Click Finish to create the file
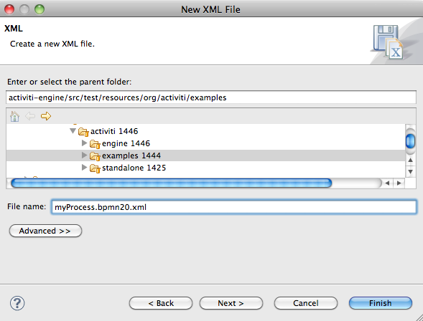423x321 pixels. pyautogui.click(x=381, y=303)
